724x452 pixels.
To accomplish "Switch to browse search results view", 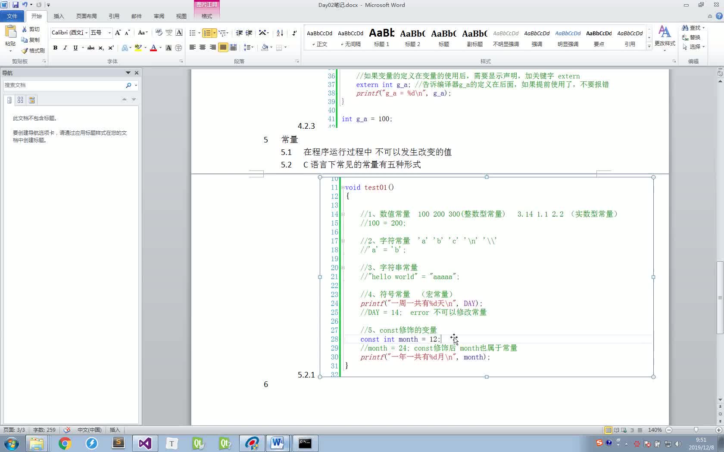I will click(x=31, y=100).
